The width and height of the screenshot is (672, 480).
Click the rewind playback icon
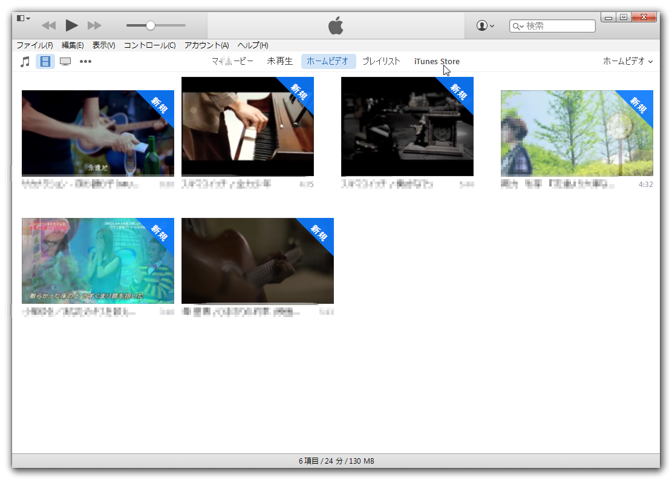coord(49,25)
